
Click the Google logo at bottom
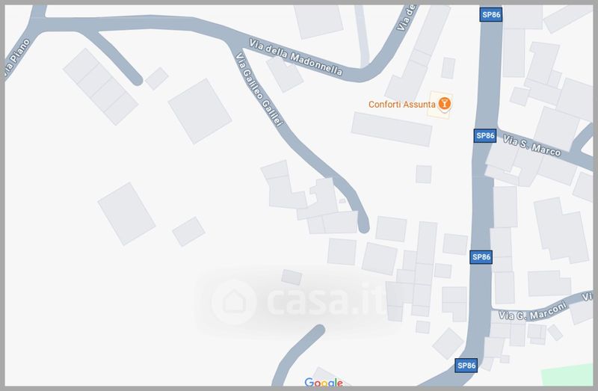click(324, 382)
